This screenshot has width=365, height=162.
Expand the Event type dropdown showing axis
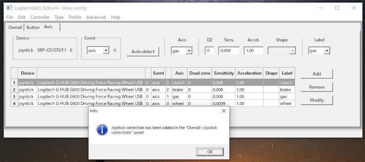[x=106, y=50]
